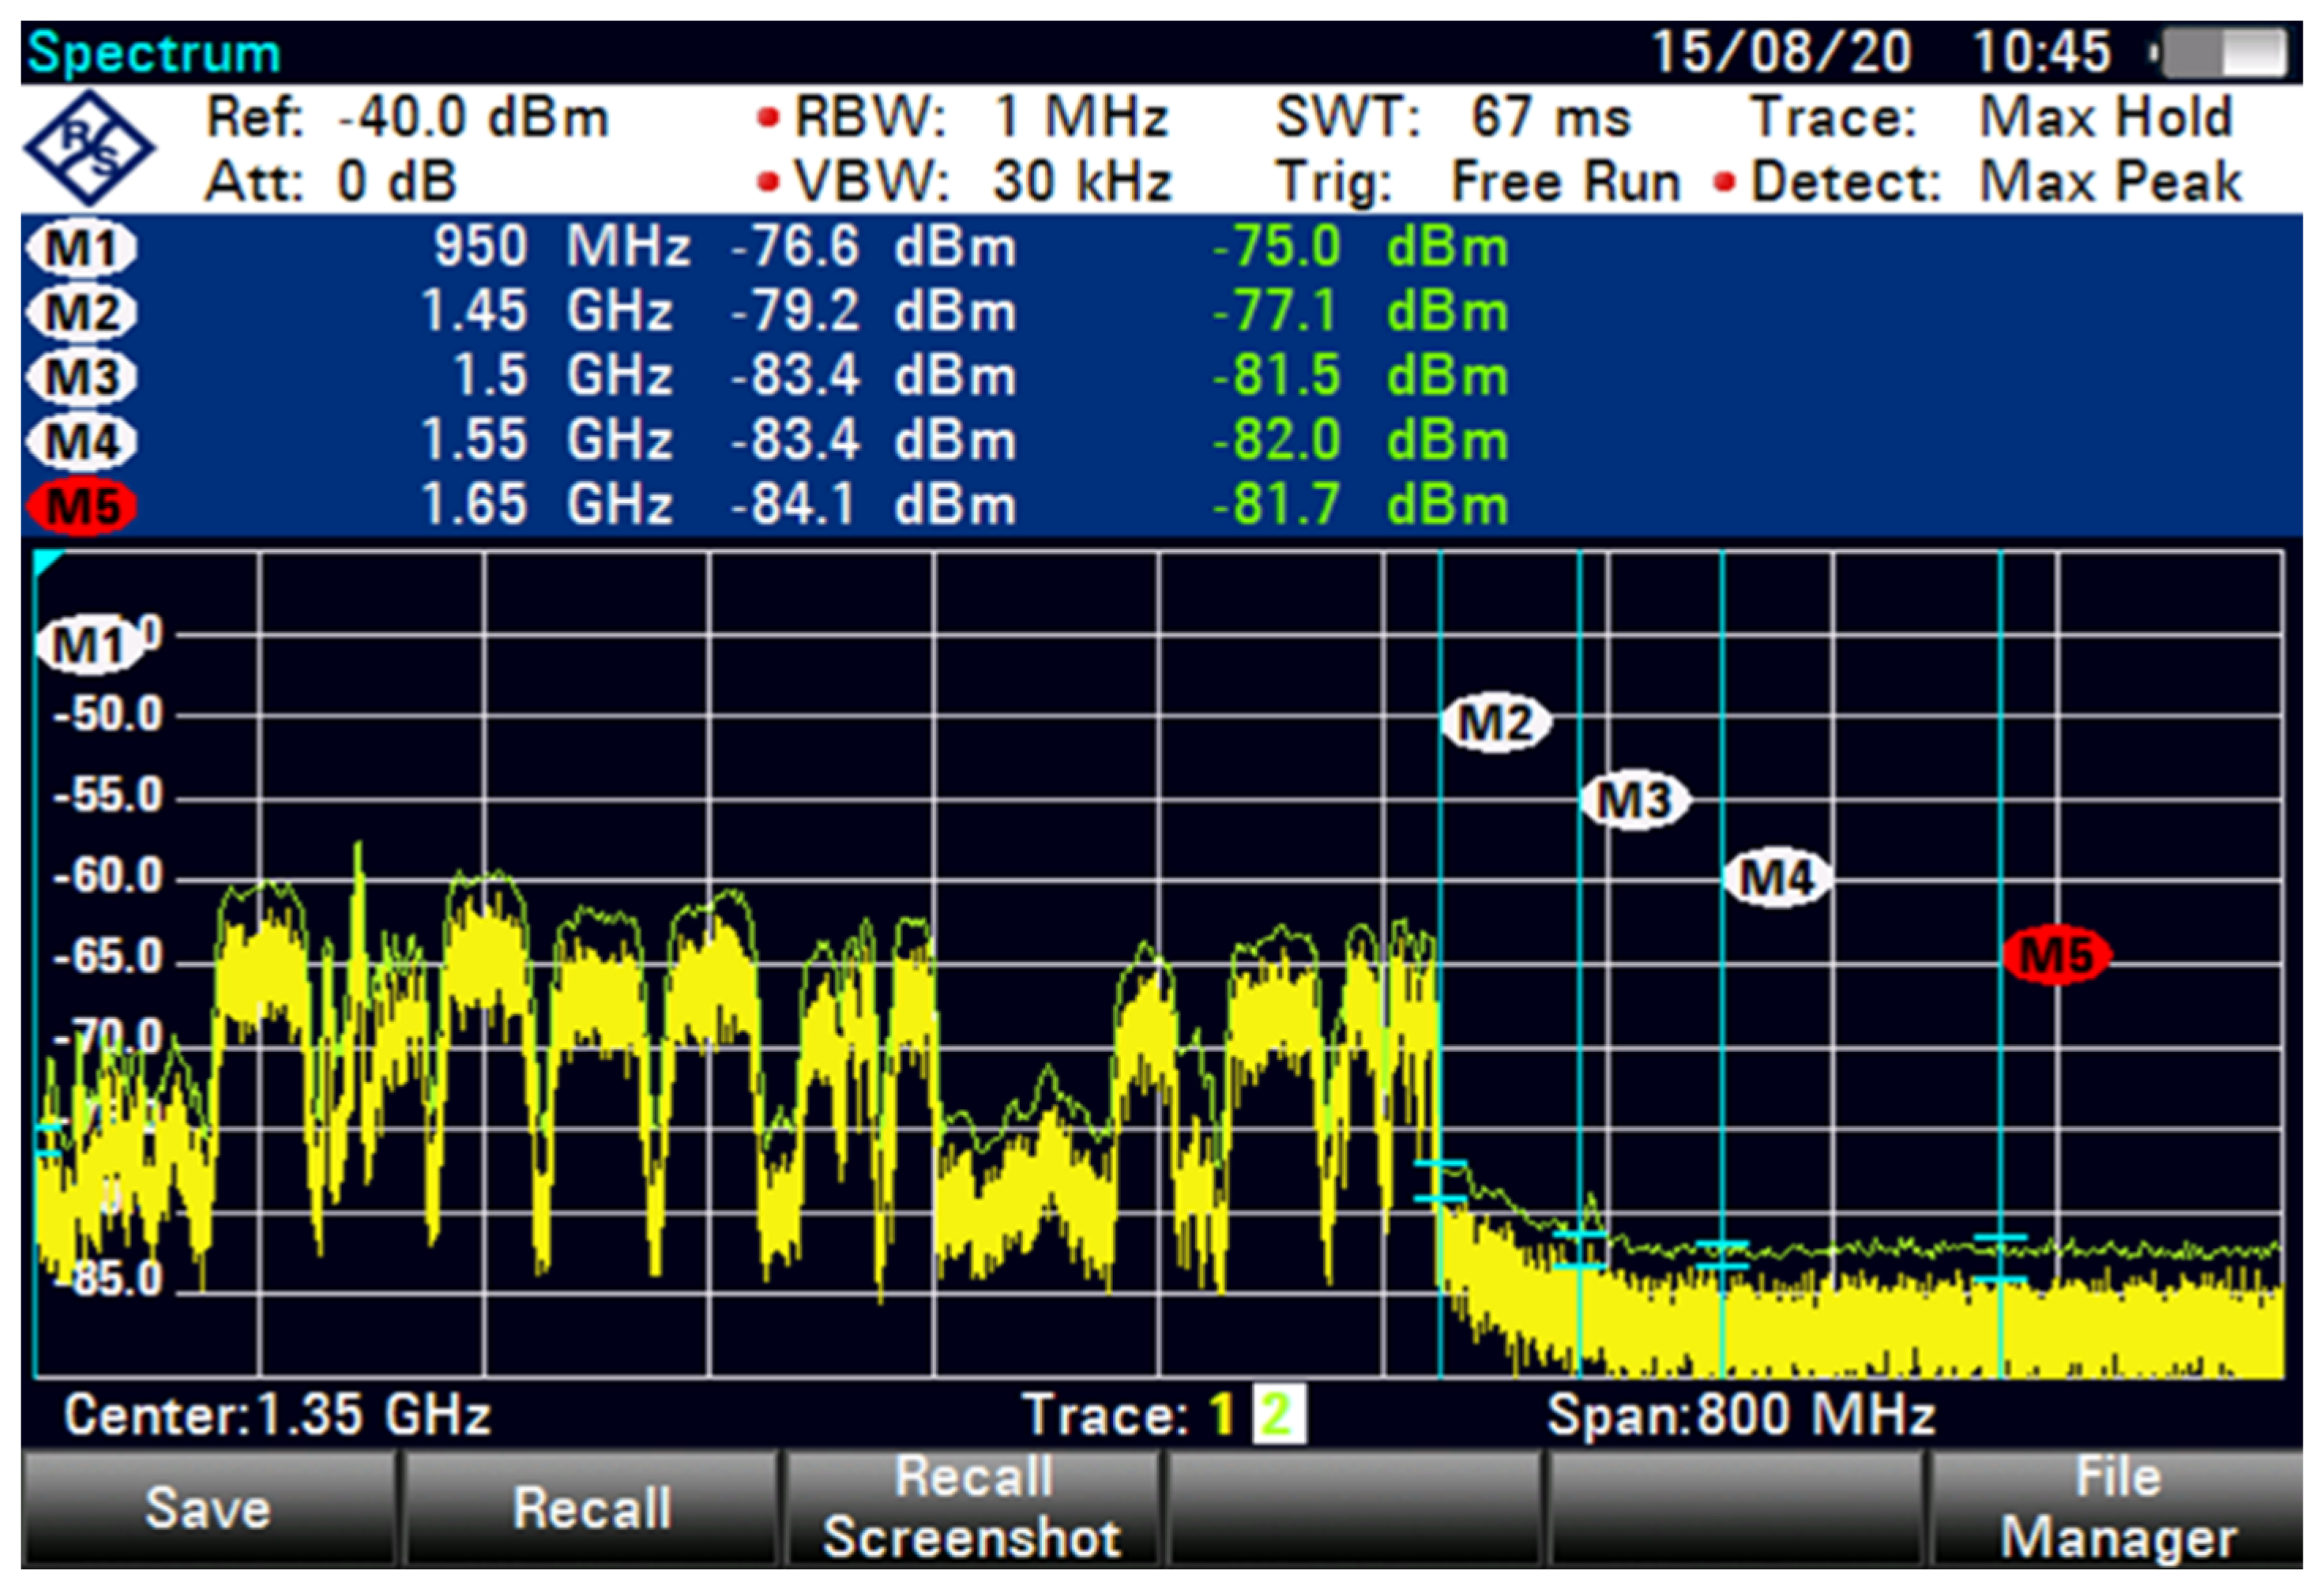
Task: Select the M1 marker label in the table
Action: [82, 248]
